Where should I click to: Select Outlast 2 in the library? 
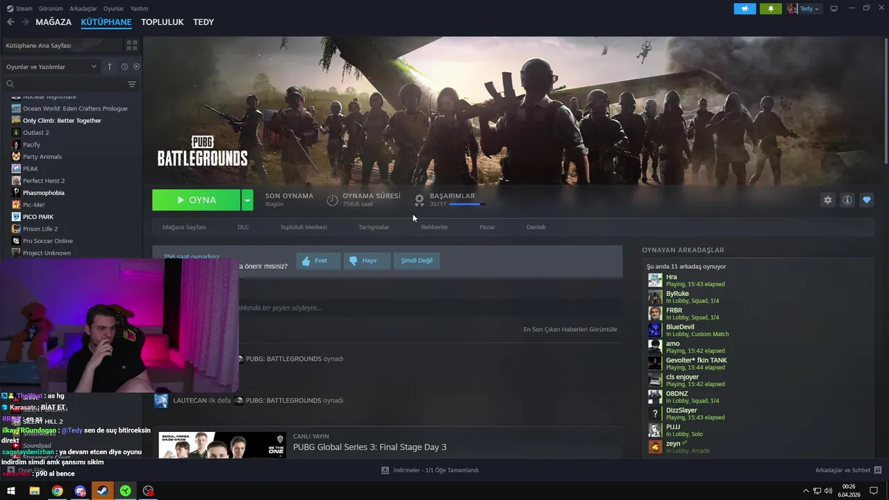coord(35,133)
